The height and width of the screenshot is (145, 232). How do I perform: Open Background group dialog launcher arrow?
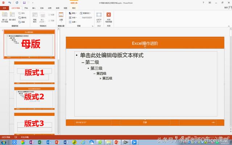[x=93, y=26]
